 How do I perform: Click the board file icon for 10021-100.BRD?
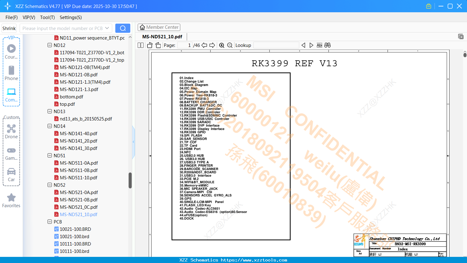(x=56, y=229)
